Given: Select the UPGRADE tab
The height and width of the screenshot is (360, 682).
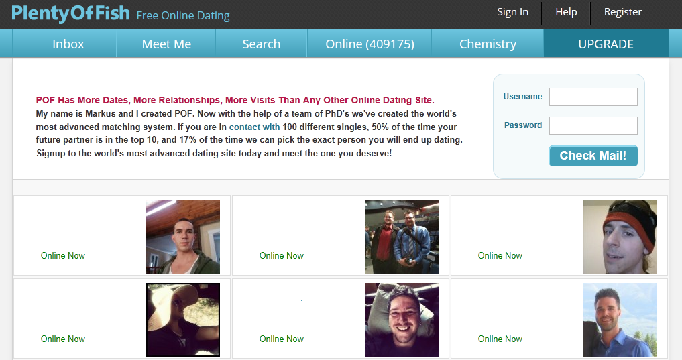Looking at the screenshot, I should tap(606, 44).
